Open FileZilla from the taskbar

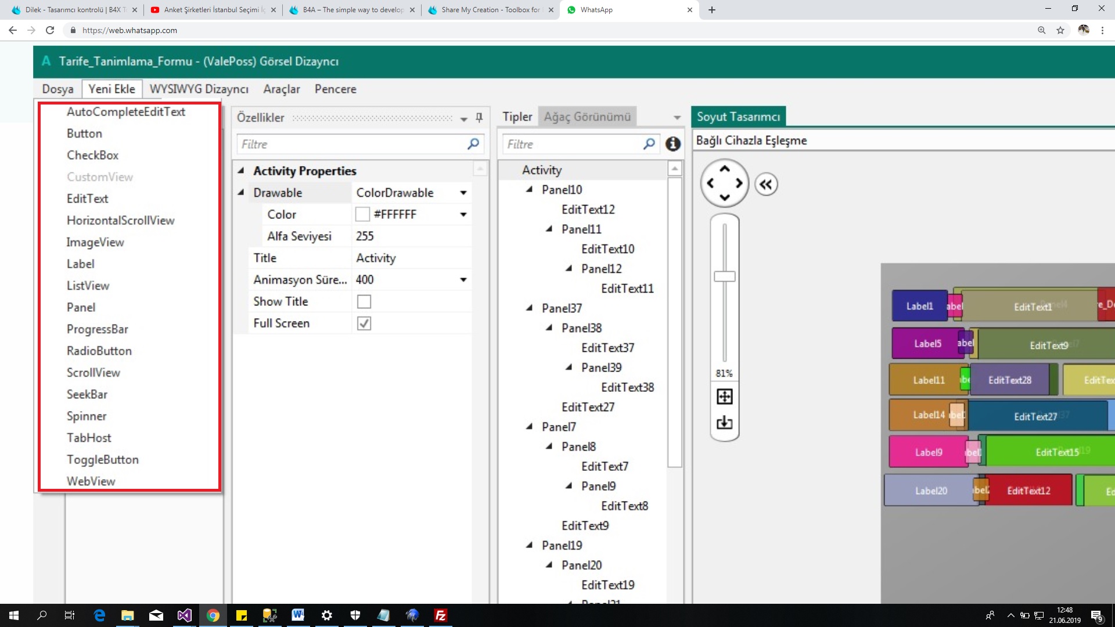point(441,615)
